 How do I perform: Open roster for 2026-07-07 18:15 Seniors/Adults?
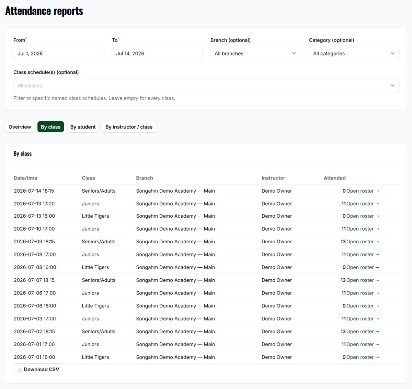363,280
